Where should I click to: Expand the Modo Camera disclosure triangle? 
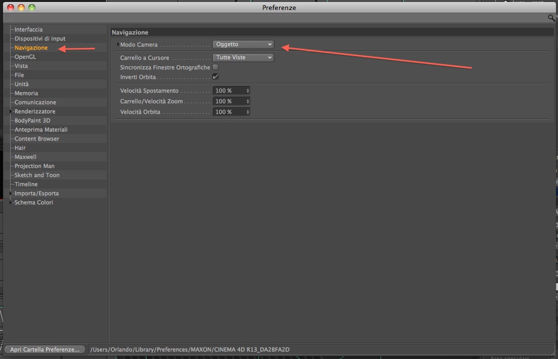tap(118, 44)
